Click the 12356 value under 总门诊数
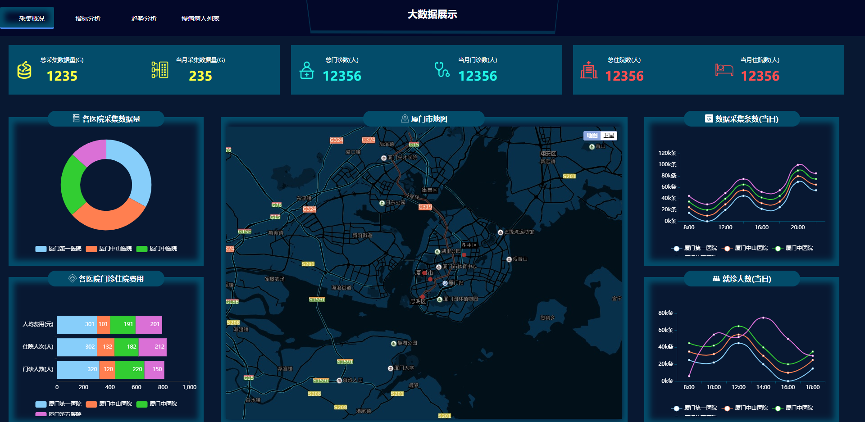The image size is (865, 422). pyautogui.click(x=342, y=76)
